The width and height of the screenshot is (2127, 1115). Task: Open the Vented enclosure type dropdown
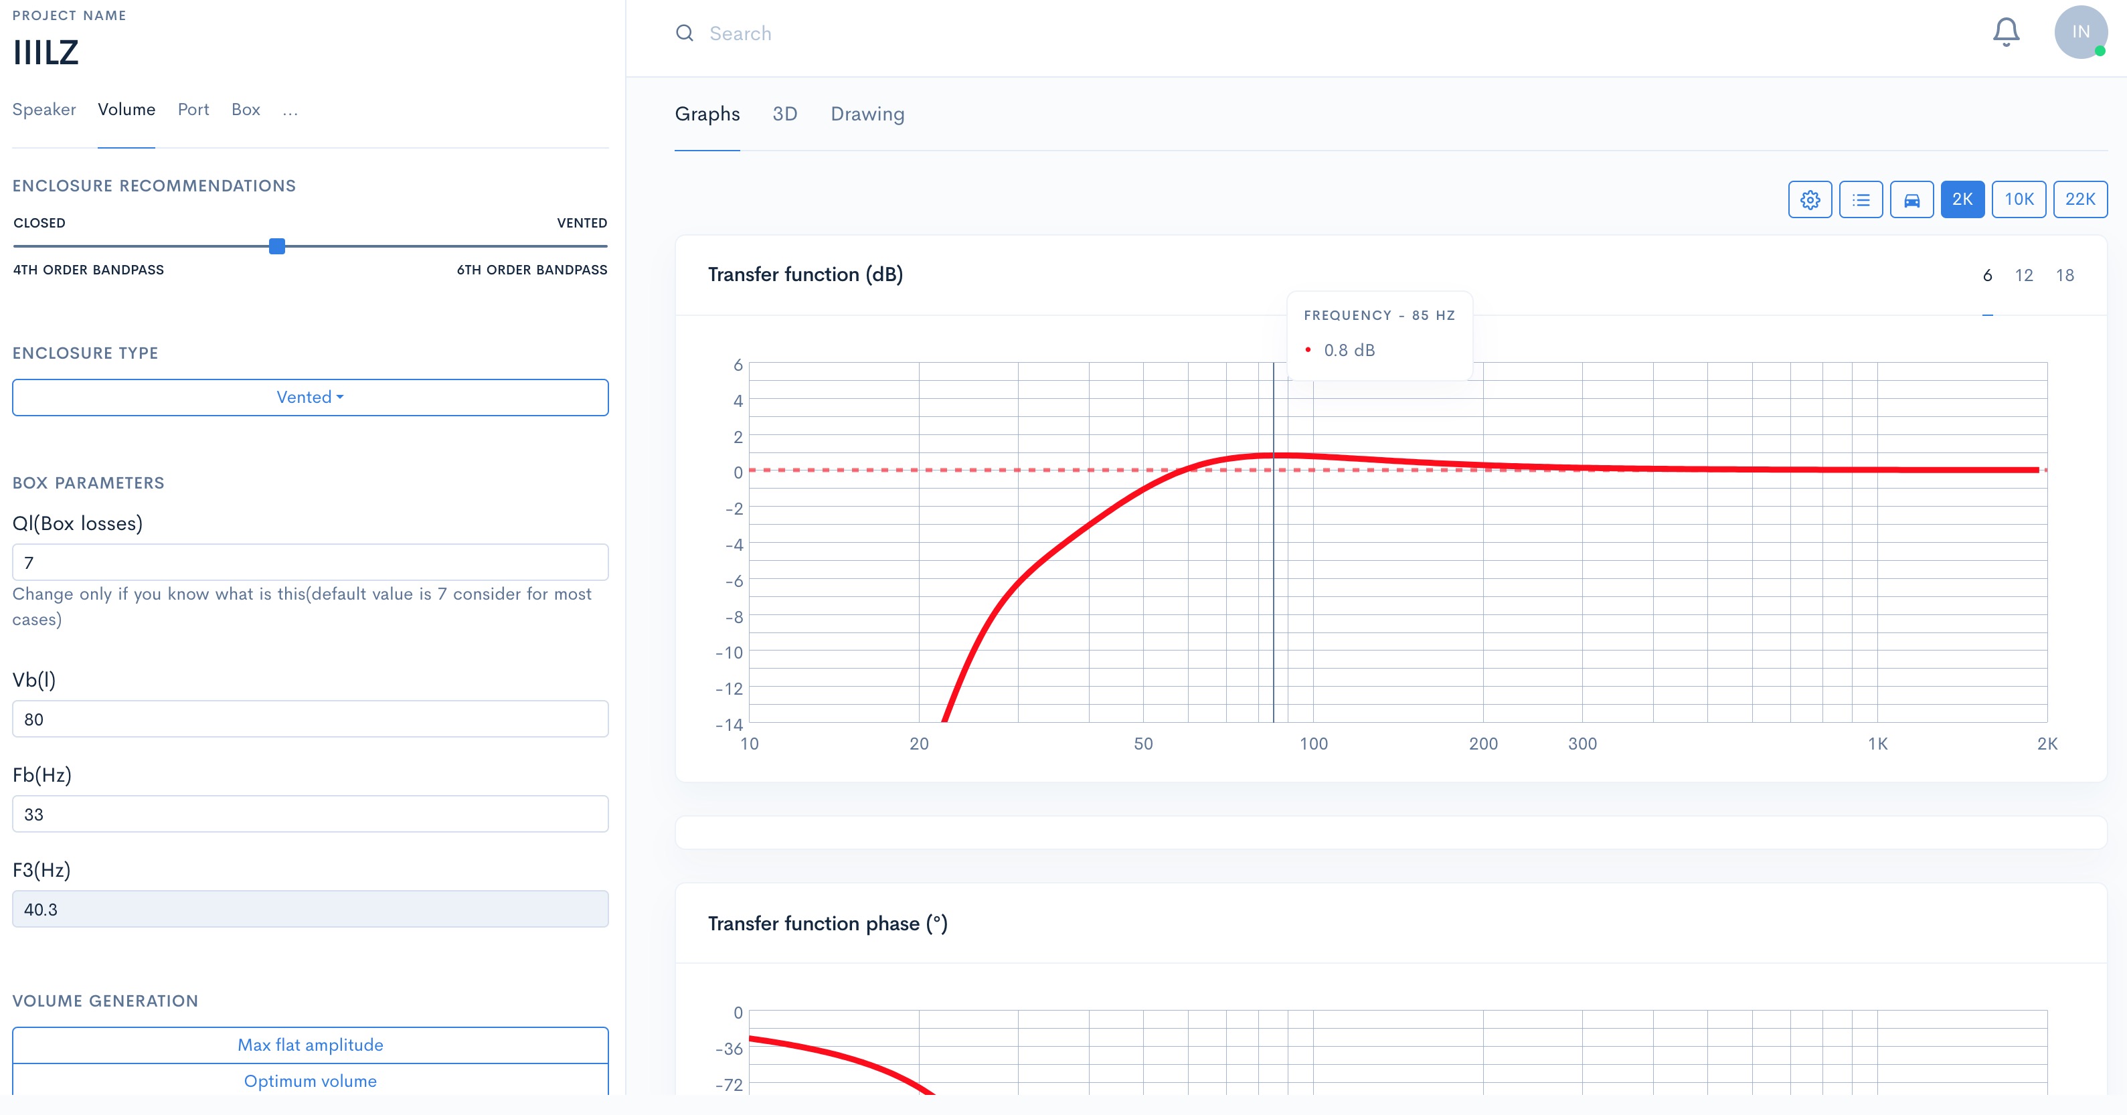(x=311, y=398)
